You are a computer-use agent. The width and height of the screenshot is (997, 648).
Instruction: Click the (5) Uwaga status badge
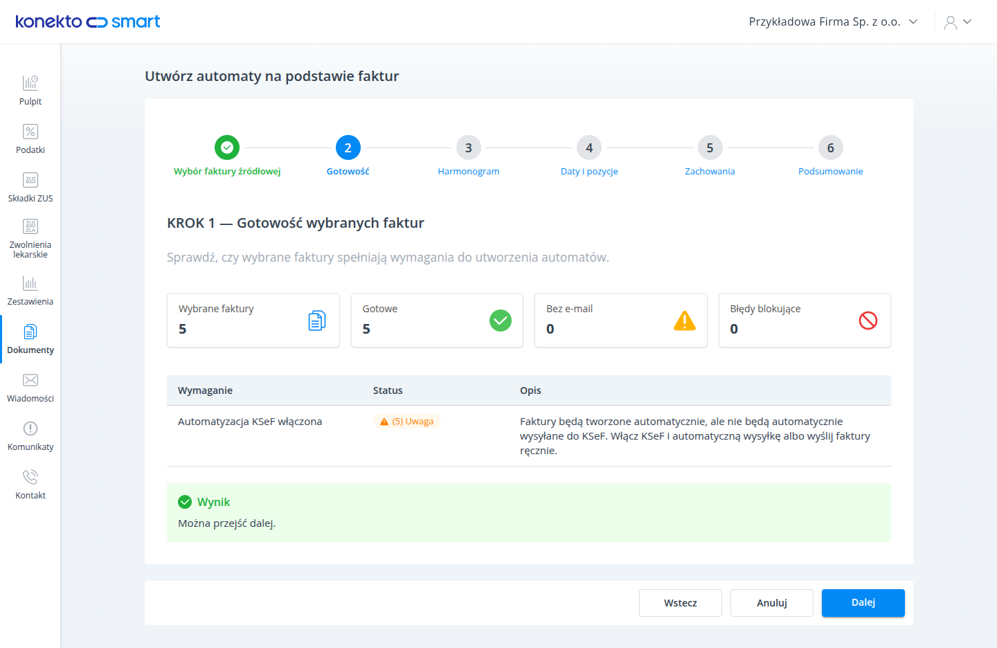click(x=407, y=422)
